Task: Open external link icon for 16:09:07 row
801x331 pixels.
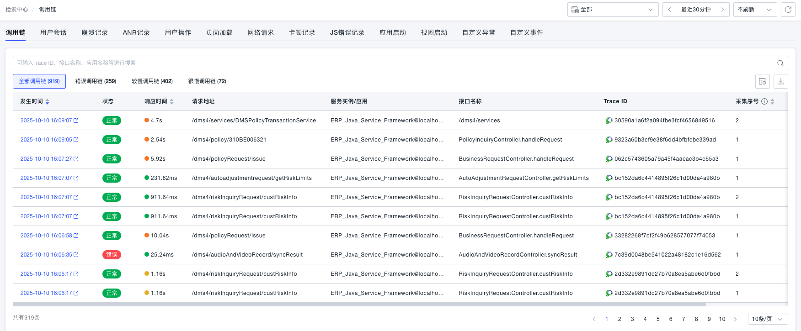Action: click(76, 121)
